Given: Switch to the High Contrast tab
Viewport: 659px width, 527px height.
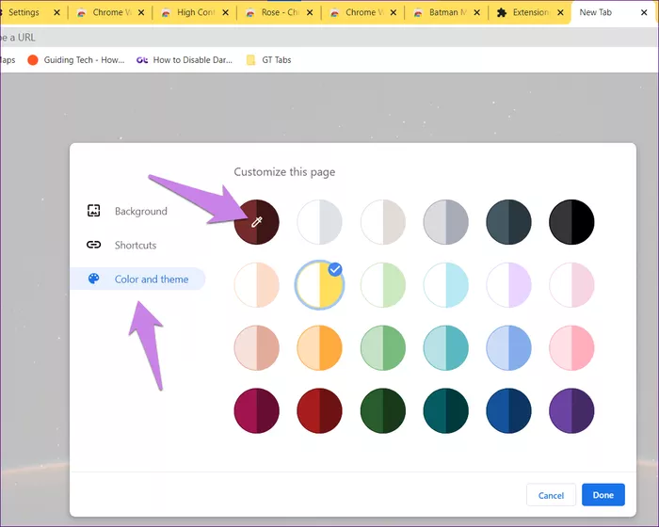Looking at the screenshot, I should [195, 12].
